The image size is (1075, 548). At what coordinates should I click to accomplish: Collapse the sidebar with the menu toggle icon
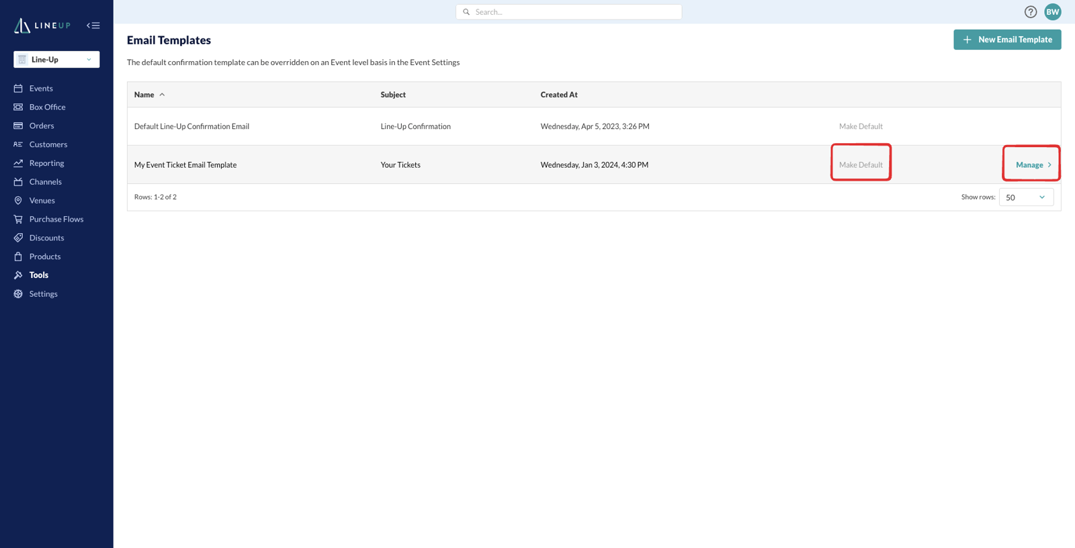(93, 26)
